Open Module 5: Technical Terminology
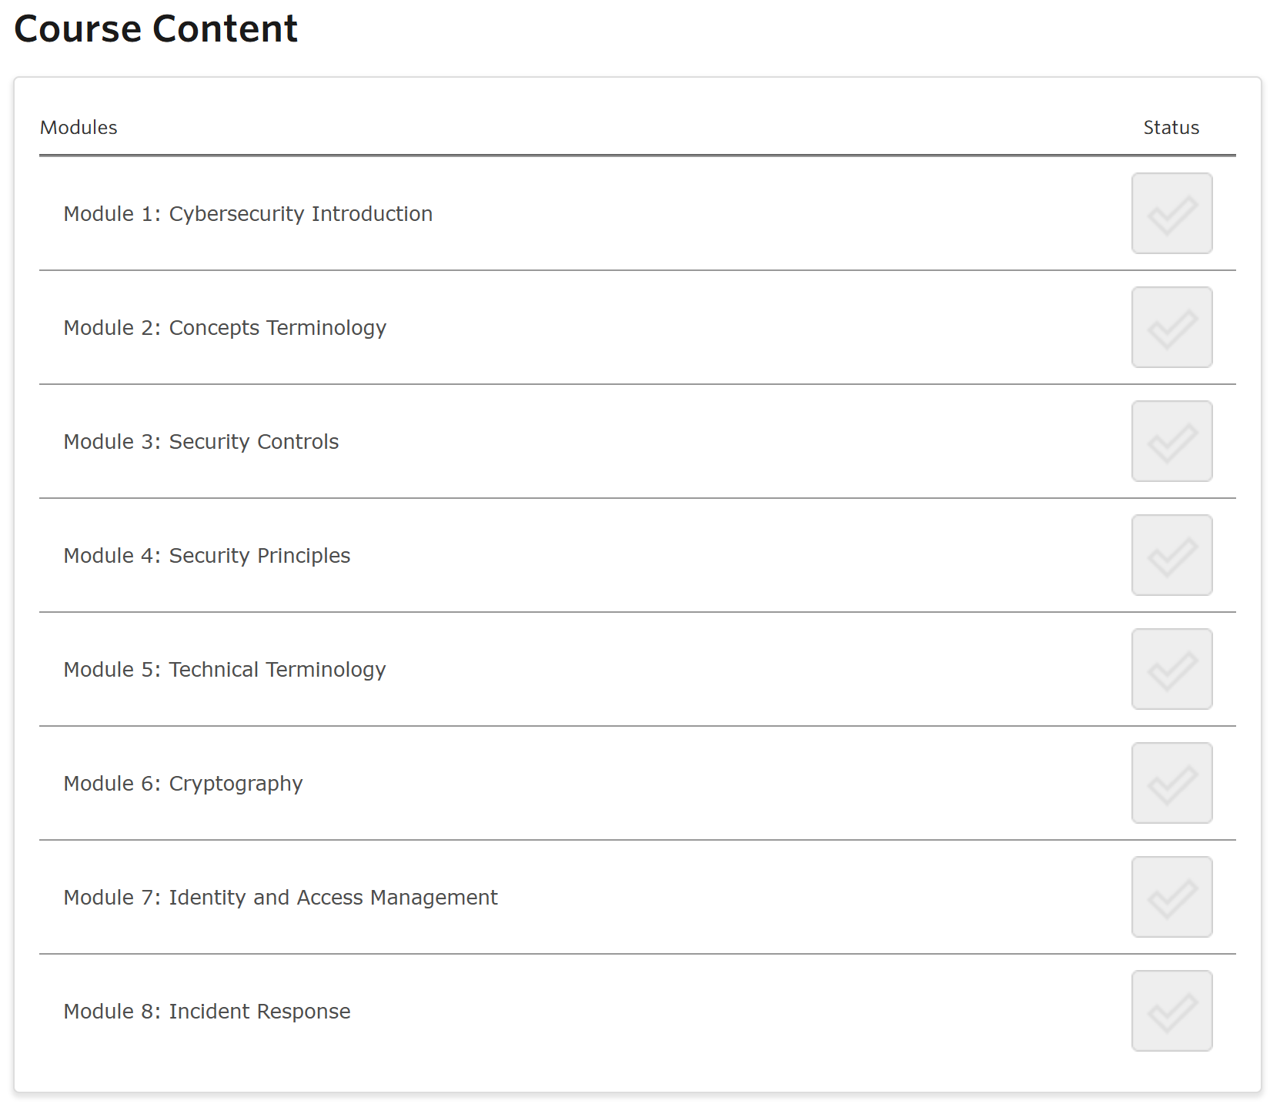This screenshot has width=1270, height=1104. coord(225,670)
